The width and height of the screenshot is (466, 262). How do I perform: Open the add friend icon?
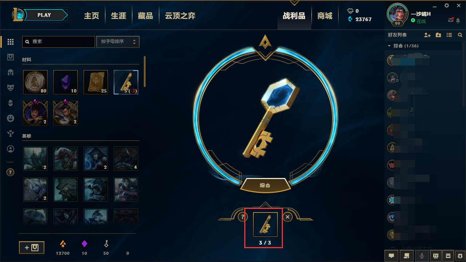tap(427, 35)
